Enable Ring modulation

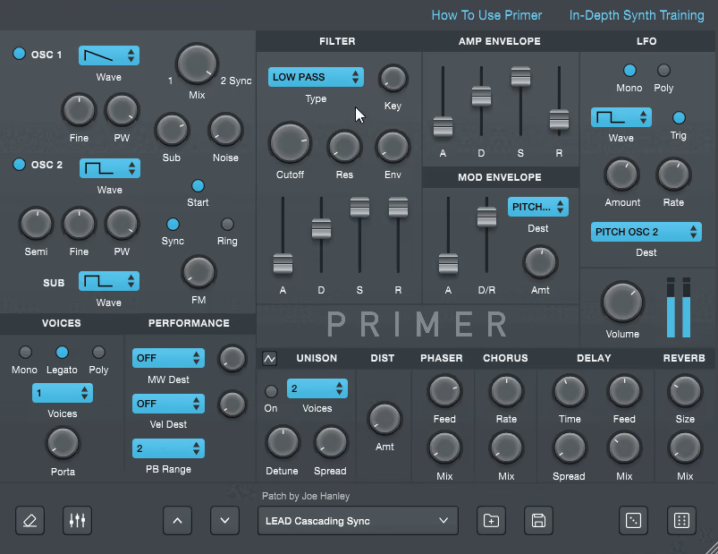point(227,224)
